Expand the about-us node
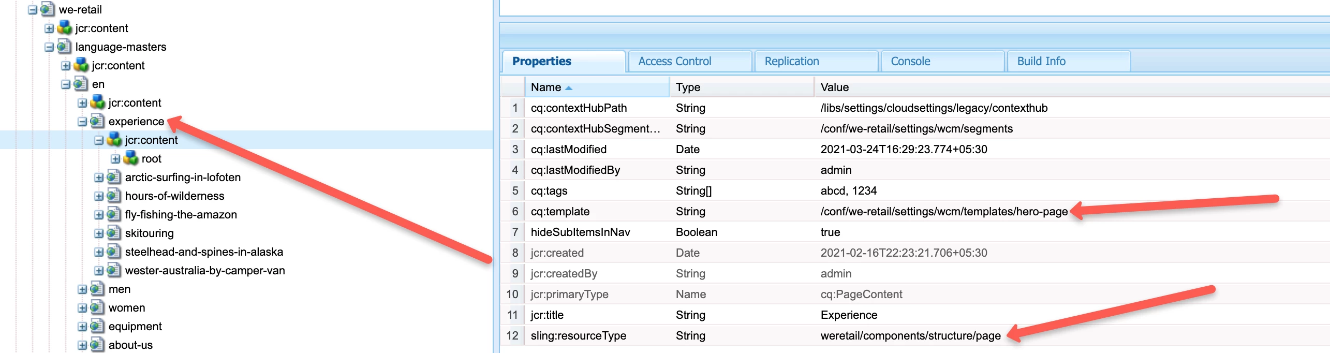 82,345
